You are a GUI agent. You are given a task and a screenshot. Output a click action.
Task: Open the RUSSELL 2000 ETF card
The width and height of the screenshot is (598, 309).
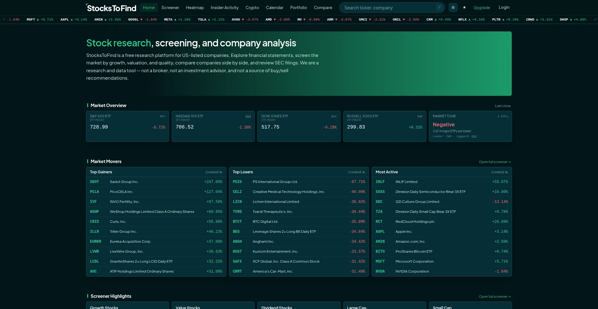click(385, 126)
